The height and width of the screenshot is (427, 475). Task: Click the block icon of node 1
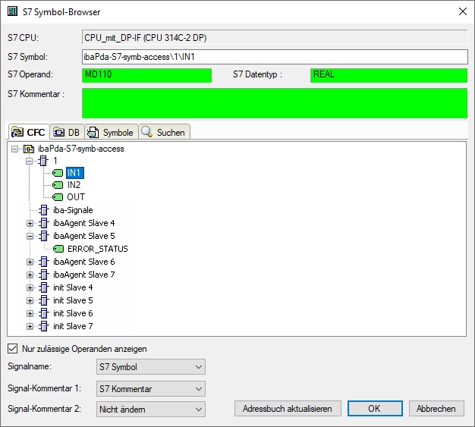[x=43, y=161]
